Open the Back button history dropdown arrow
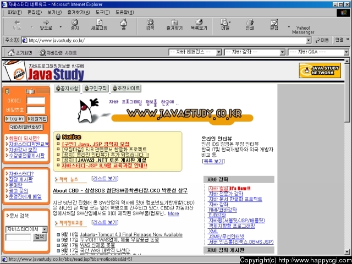Image resolution: width=352 pixels, height=264 pixels. 31,27
